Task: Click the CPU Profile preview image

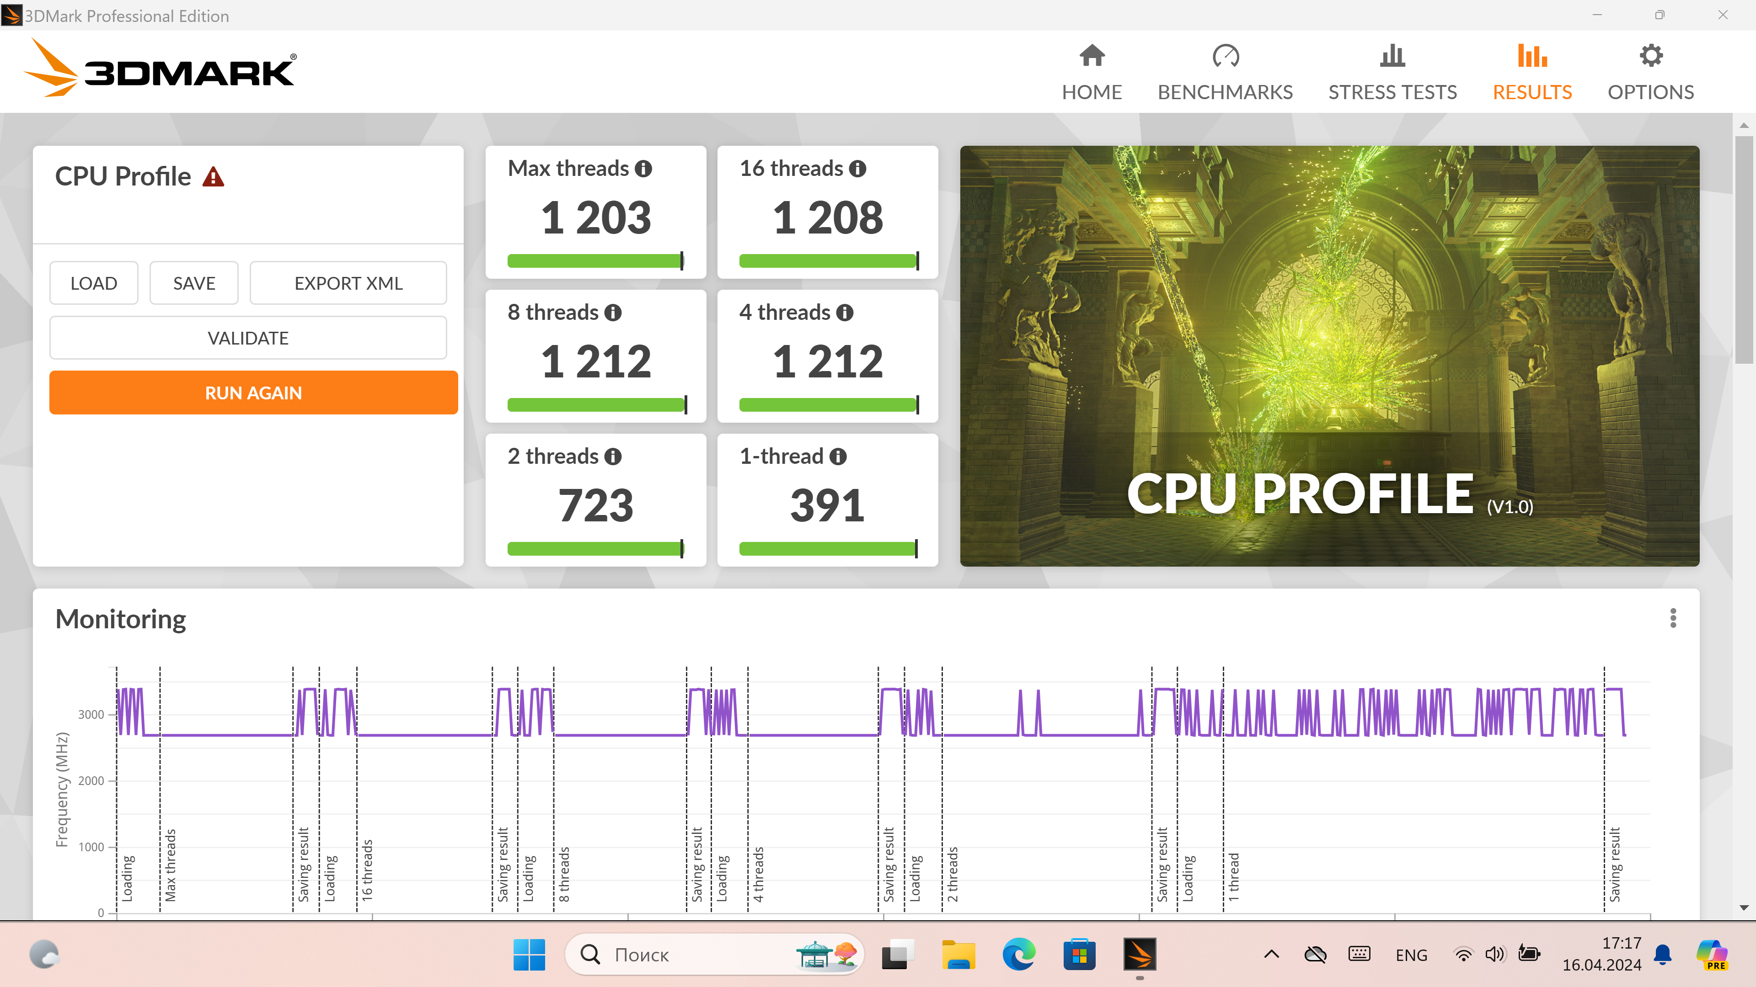Action: tap(1329, 356)
